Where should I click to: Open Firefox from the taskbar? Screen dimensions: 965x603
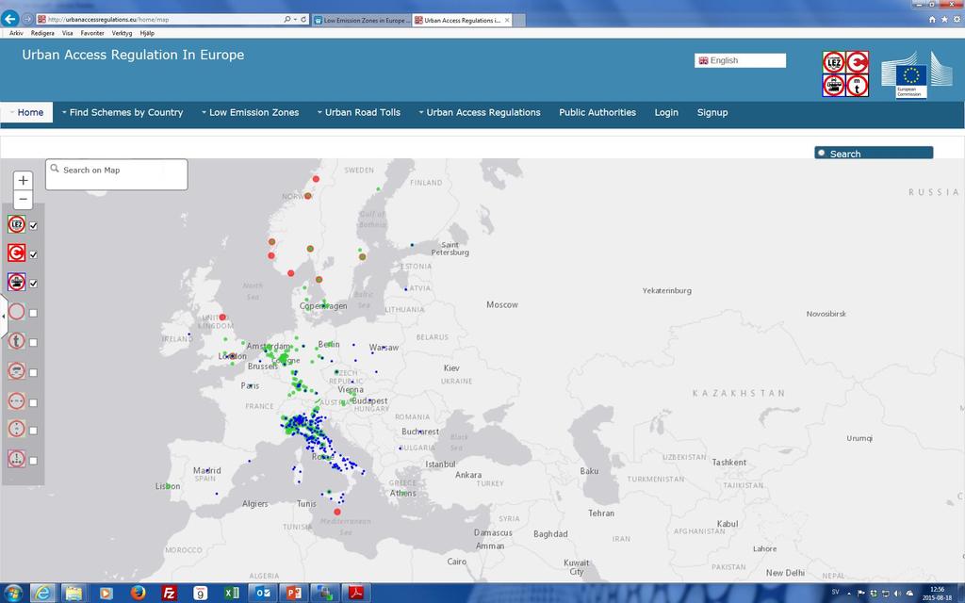[138, 594]
